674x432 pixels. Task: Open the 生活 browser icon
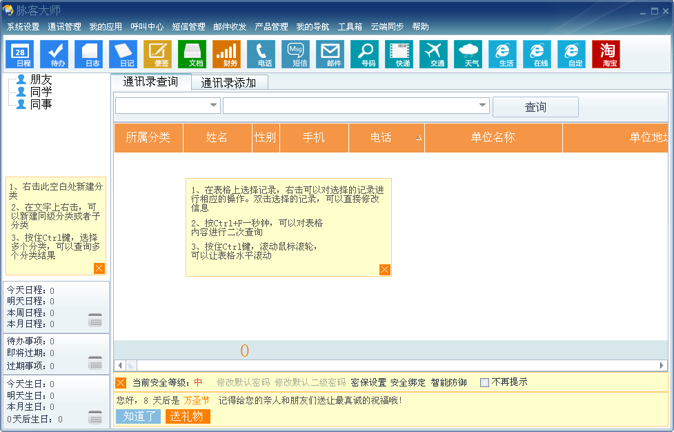coord(502,54)
